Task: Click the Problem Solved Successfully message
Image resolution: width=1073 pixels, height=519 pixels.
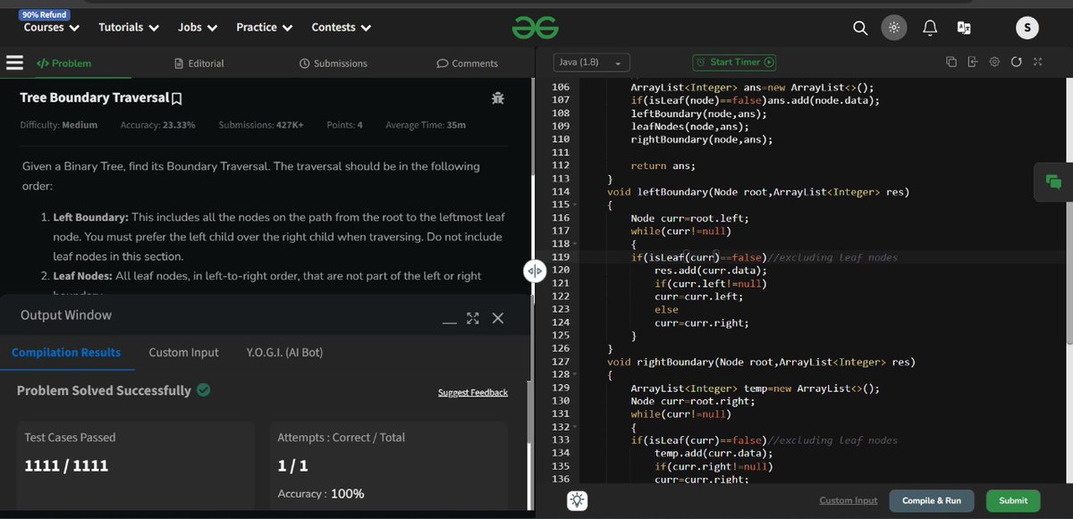Action: (104, 390)
